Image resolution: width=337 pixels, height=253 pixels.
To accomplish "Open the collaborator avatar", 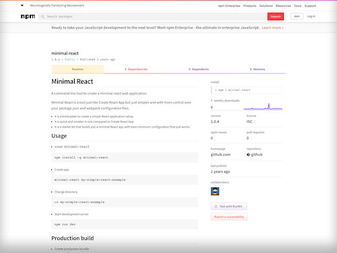I will pos(215,192).
